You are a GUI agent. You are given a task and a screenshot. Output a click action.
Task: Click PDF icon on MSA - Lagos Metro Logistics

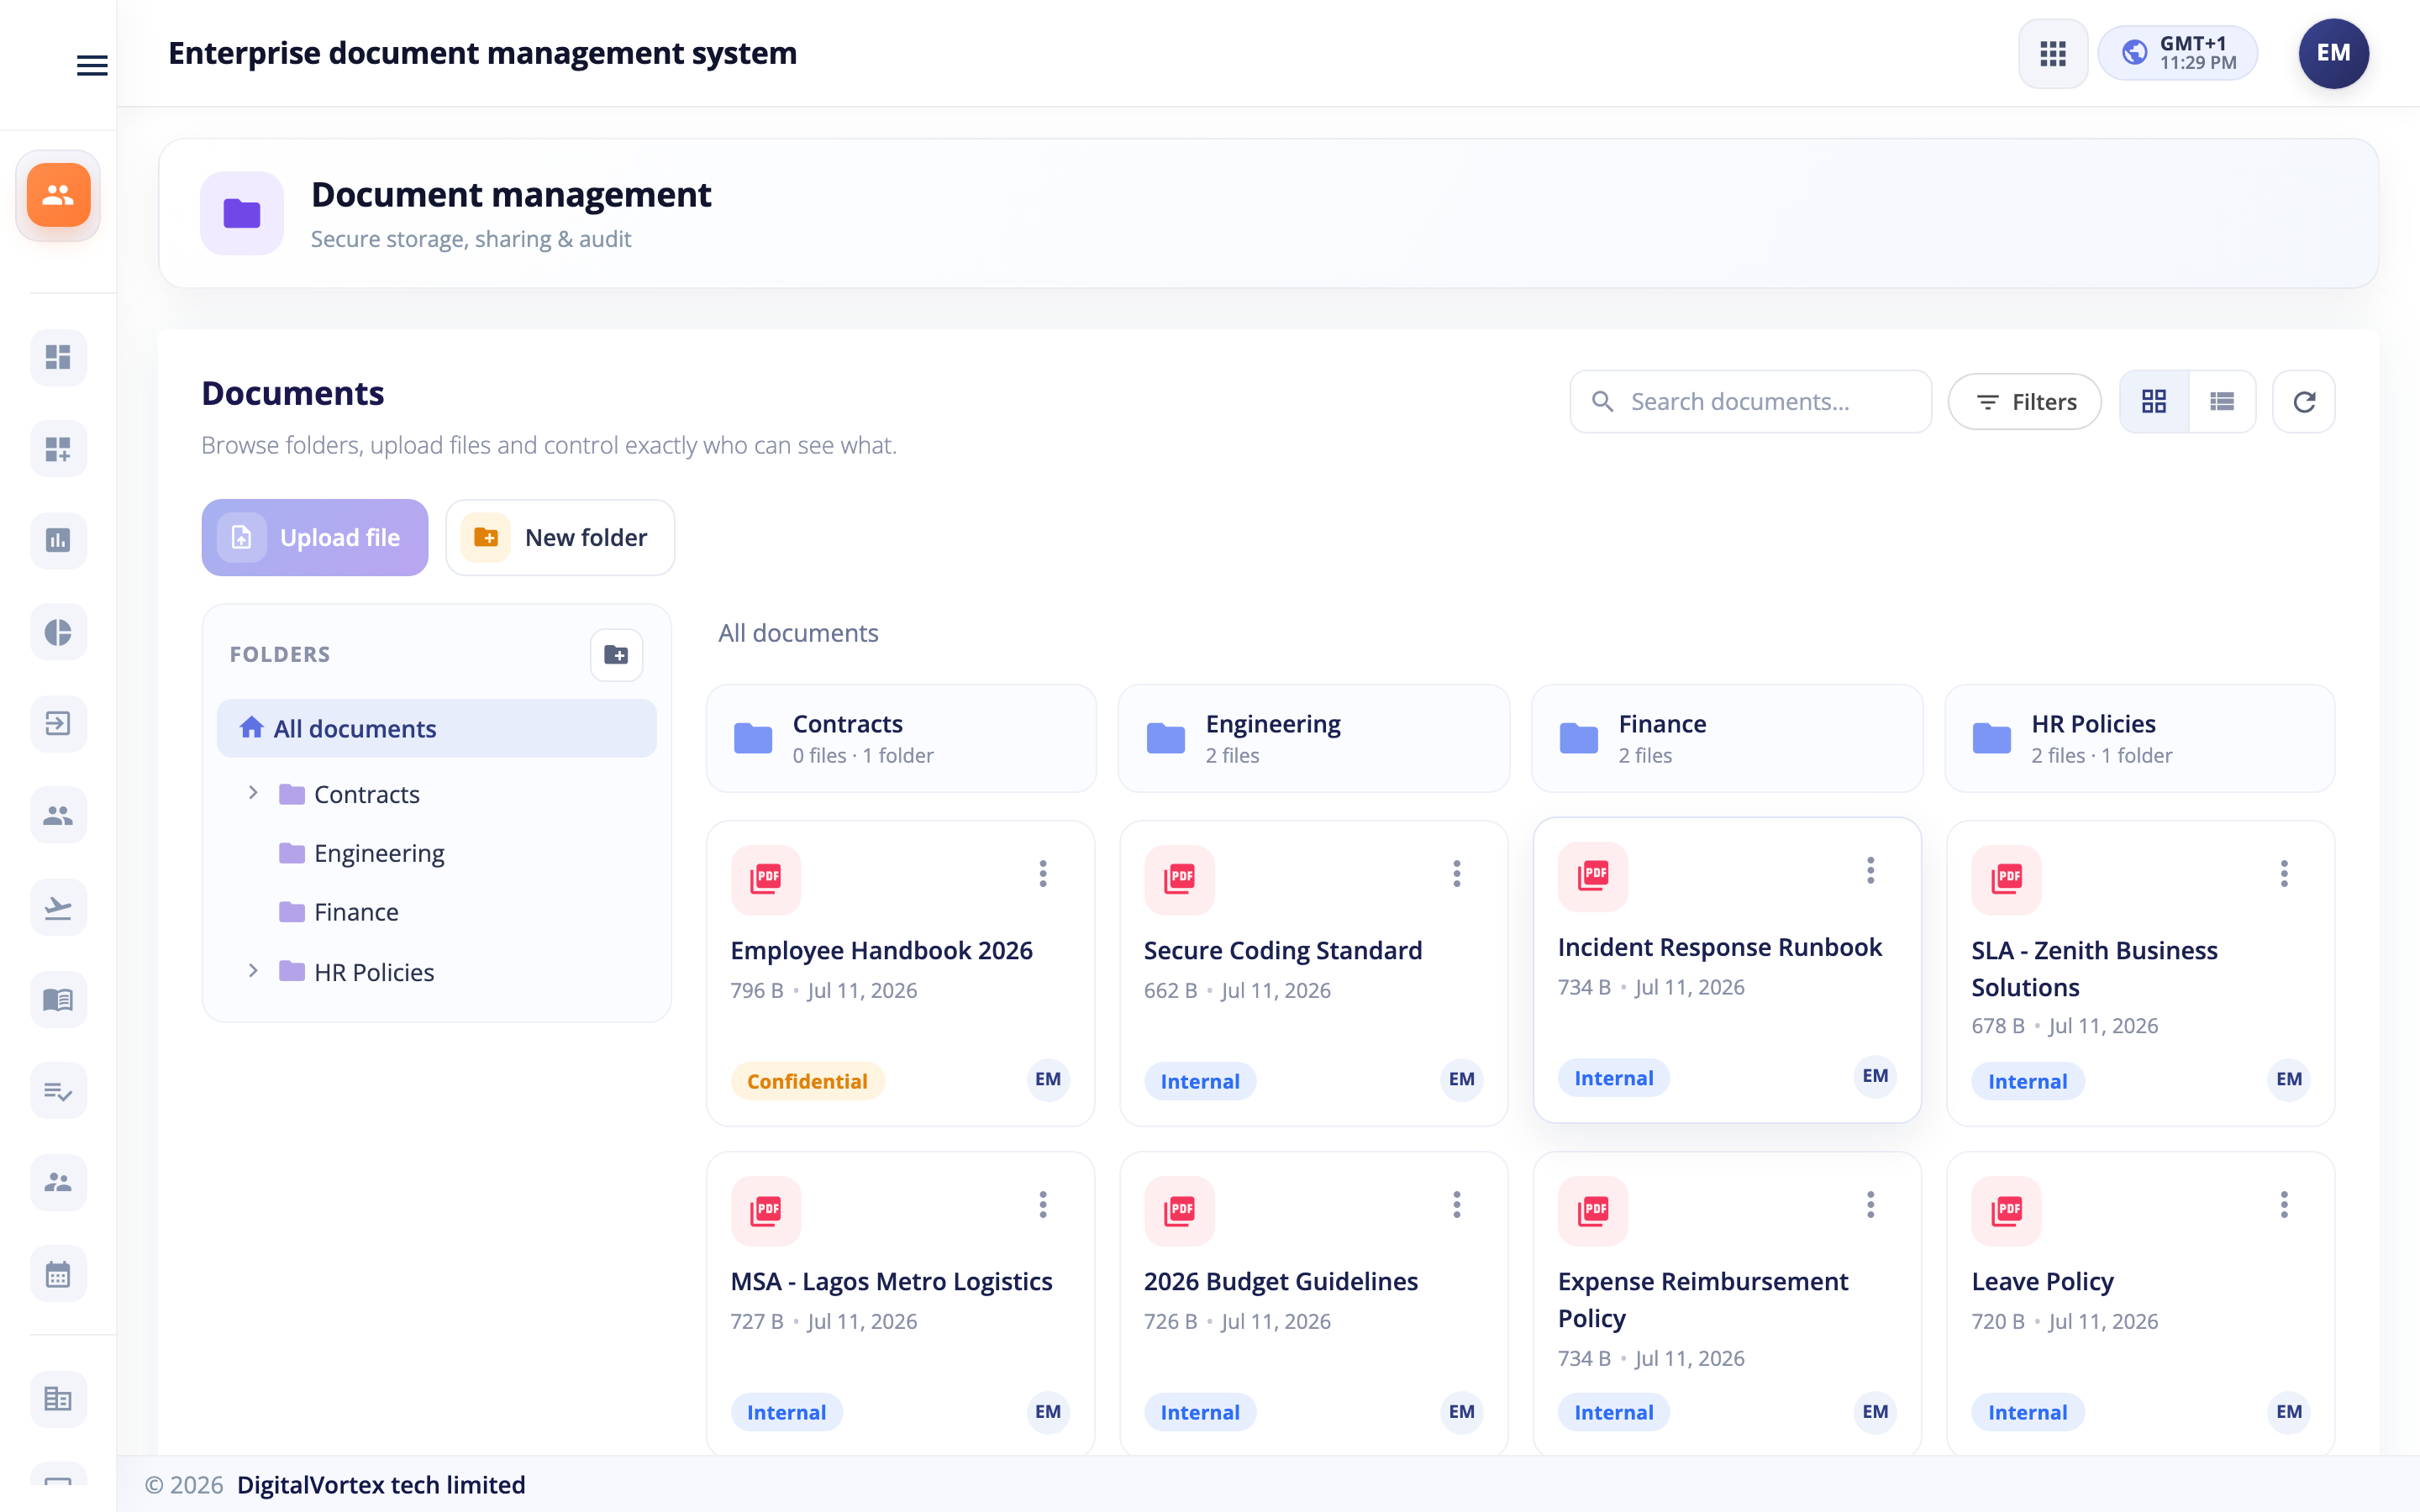point(766,1210)
